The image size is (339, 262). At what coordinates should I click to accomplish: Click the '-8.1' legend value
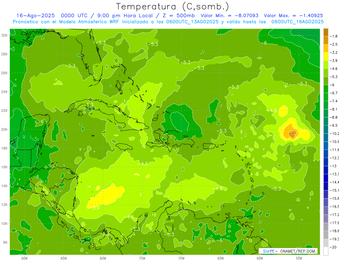click(x=334, y=109)
